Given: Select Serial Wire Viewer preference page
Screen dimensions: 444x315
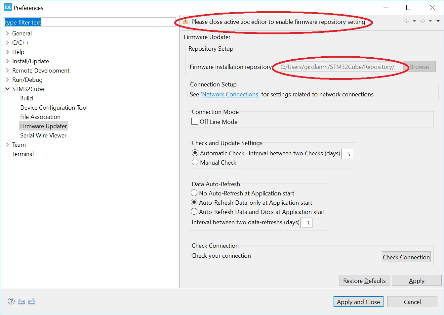Looking at the screenshot, I should 43,135.
